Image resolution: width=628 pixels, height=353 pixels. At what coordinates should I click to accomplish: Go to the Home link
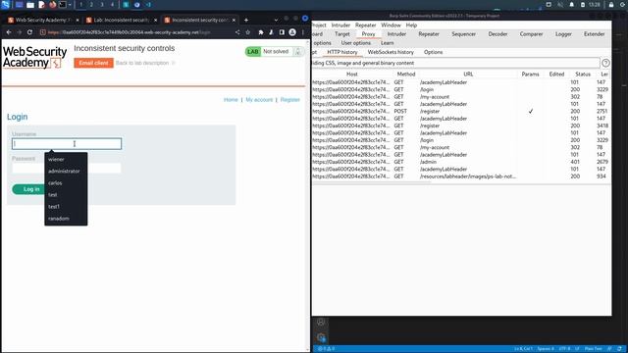coord(231,100)
